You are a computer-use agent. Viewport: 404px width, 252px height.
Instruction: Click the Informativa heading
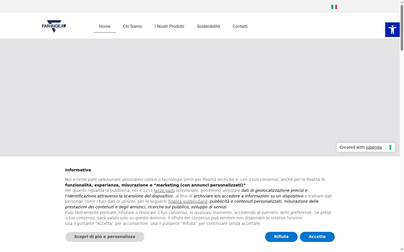[x=78, y=170]
